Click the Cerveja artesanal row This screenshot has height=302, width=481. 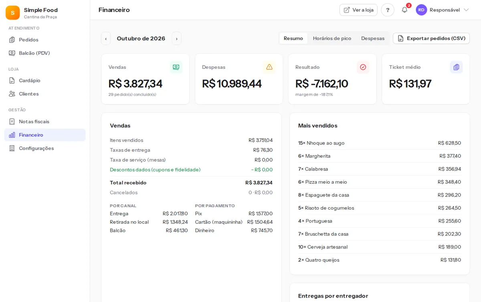380,247
